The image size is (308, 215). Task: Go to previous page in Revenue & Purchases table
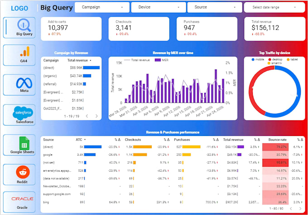(x=291, y=209)
